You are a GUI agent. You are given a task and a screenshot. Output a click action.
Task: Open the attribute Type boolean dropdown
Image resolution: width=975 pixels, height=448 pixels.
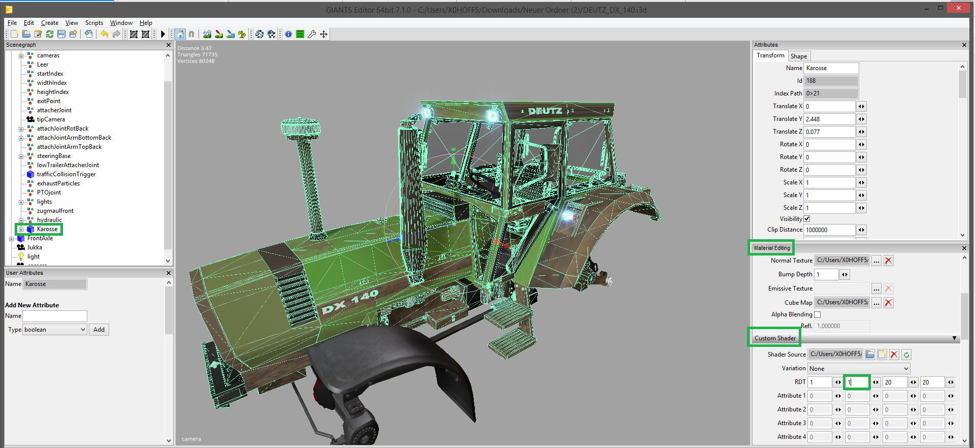[55, 330]
